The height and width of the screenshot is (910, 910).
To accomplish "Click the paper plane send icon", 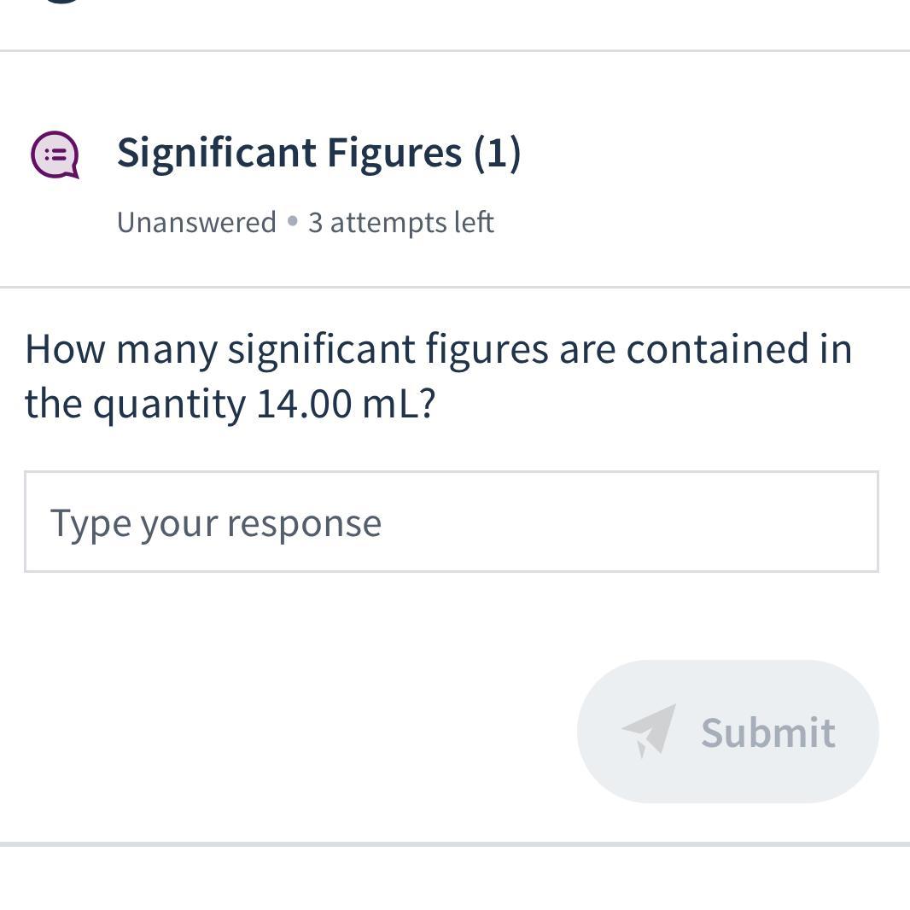I will [649, 730].
